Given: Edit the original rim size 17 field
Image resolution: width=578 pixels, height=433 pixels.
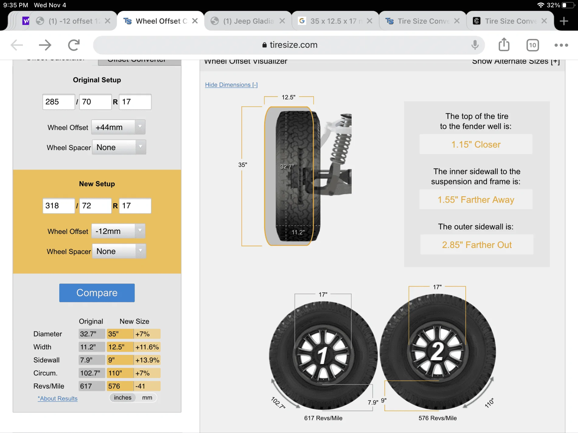Looking at the screenshot, I should tap(135, 102).
